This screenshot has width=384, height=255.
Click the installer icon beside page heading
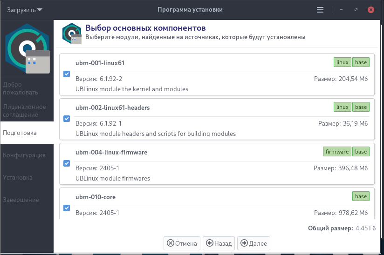72,34
